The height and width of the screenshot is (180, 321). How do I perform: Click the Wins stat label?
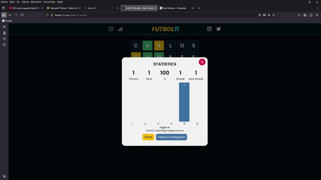149,79
